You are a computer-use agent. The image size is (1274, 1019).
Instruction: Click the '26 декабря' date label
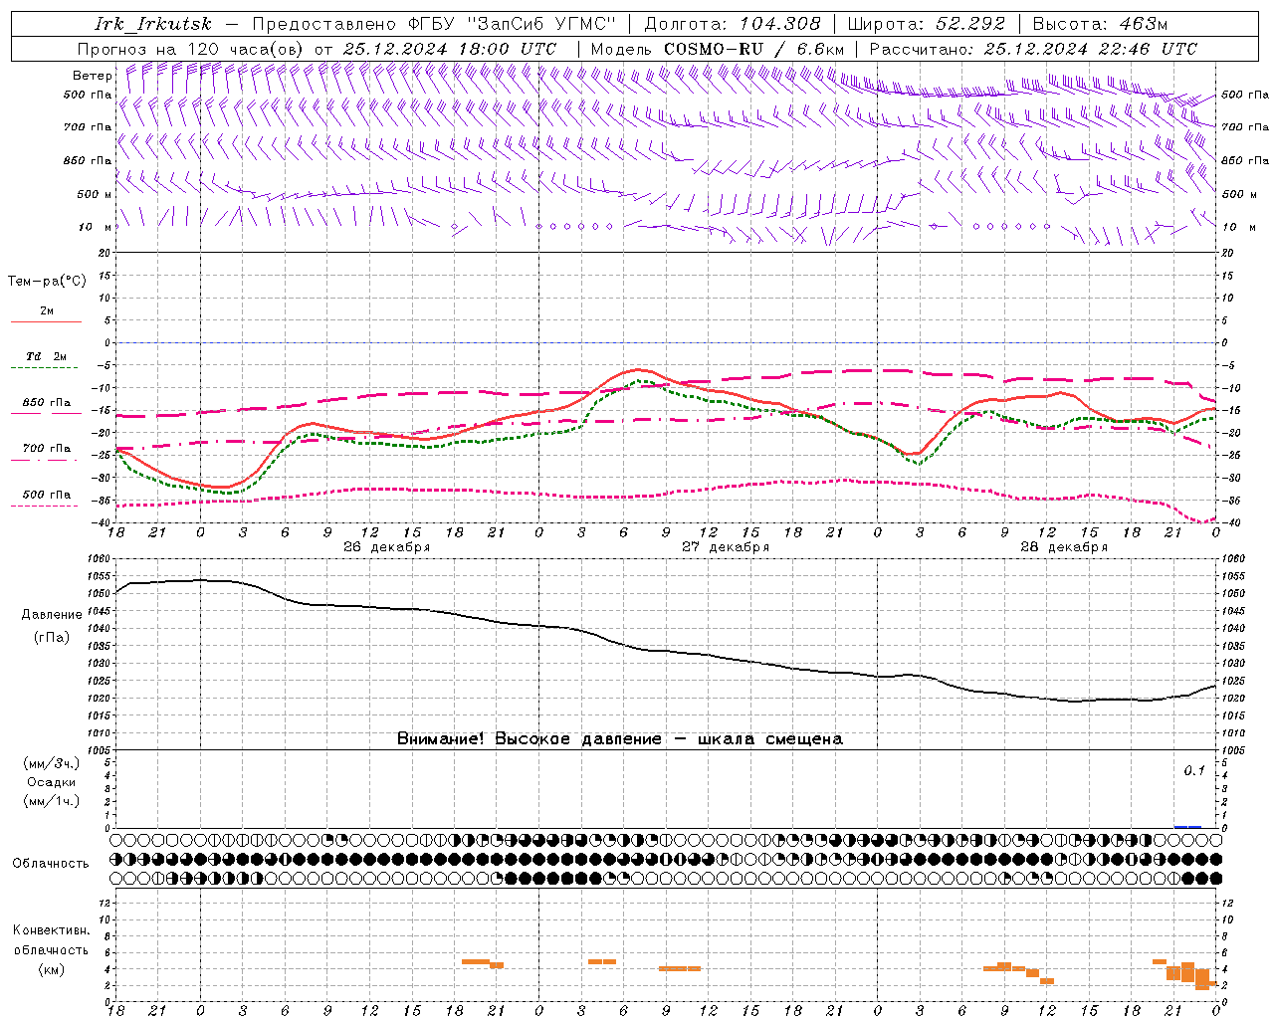(386, 547)
